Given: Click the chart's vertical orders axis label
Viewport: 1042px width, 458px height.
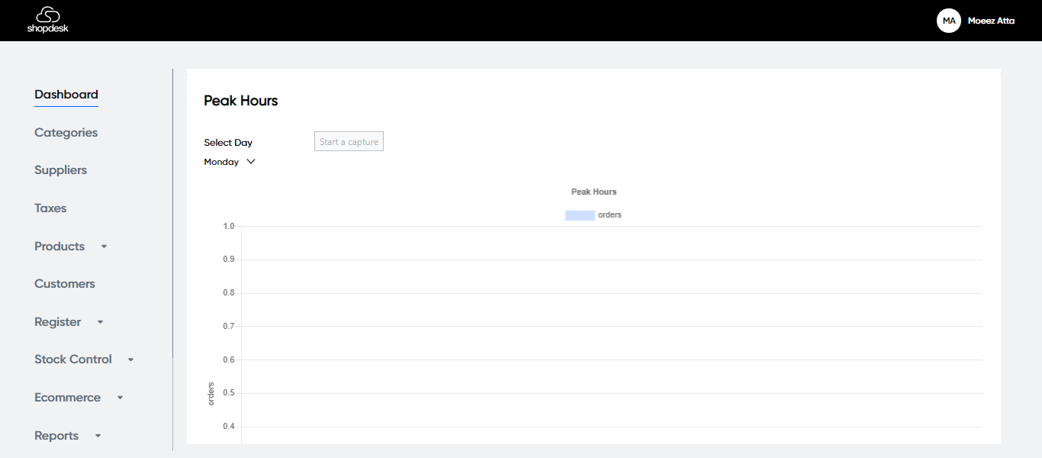Looking at the screenshot, I should point(211,393).
